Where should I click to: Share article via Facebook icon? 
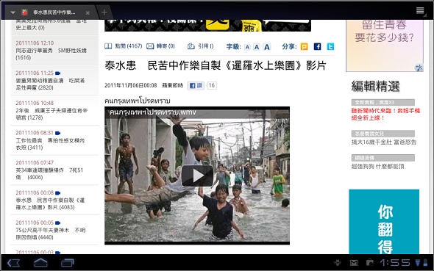[x=317, y=46]
